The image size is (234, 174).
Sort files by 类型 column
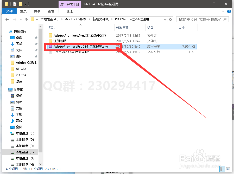(150, 28)
